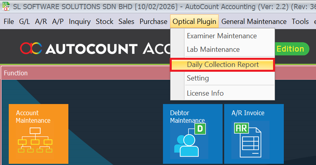Open the A/R Invoice tile

[254, 134]
